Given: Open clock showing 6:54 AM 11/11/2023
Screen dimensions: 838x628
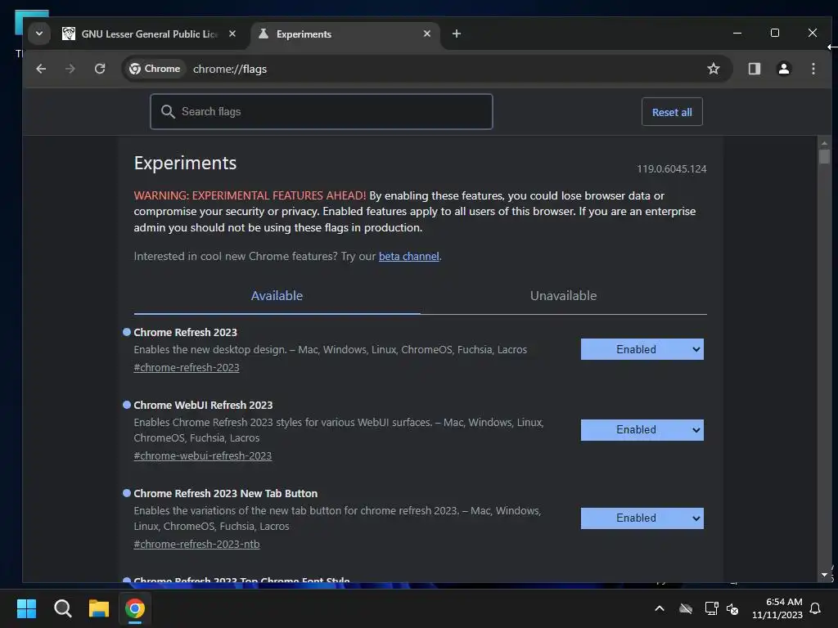Looking at the screenshot, I should click(777, 608).
